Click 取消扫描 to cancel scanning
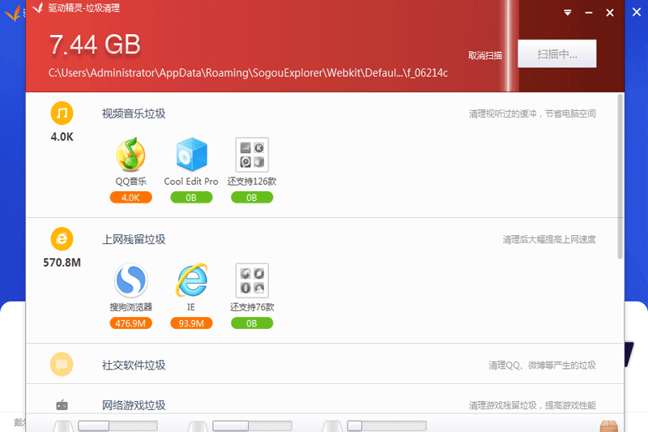 click(484, 56)
